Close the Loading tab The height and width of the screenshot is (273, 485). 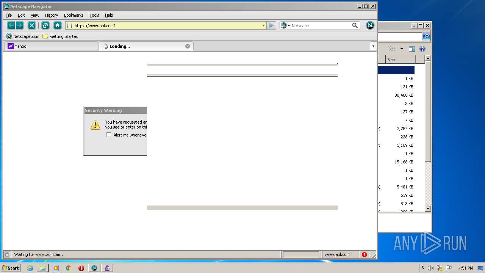click(x=188, y=46)
